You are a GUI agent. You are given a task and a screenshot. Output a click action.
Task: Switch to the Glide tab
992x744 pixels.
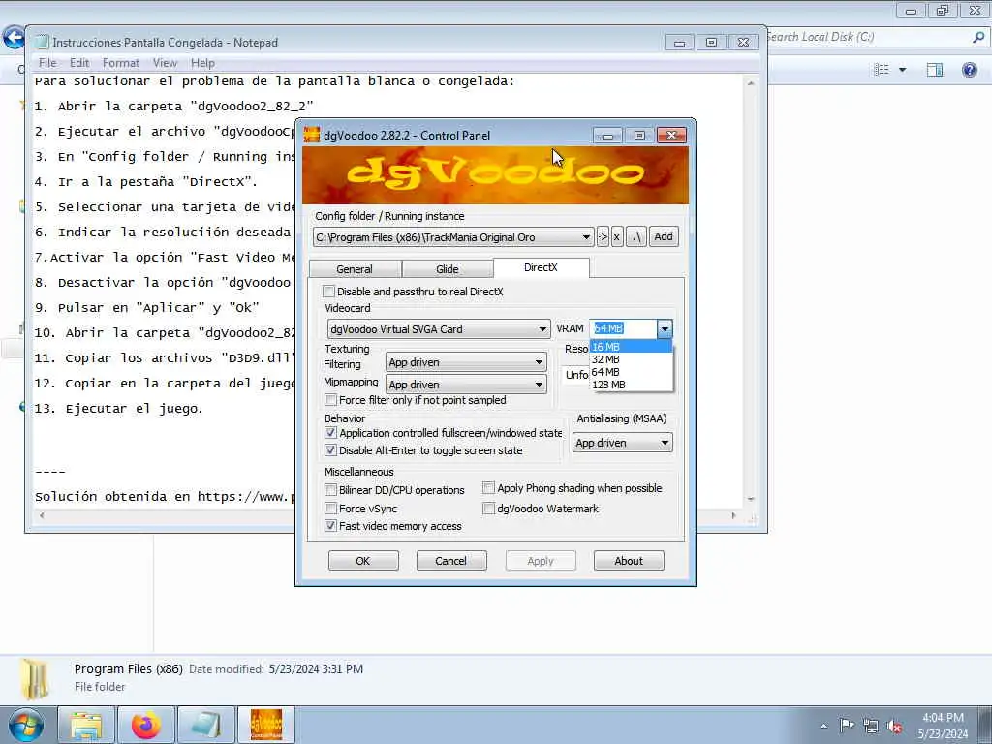pyautogui.click(x=448, y=269)
